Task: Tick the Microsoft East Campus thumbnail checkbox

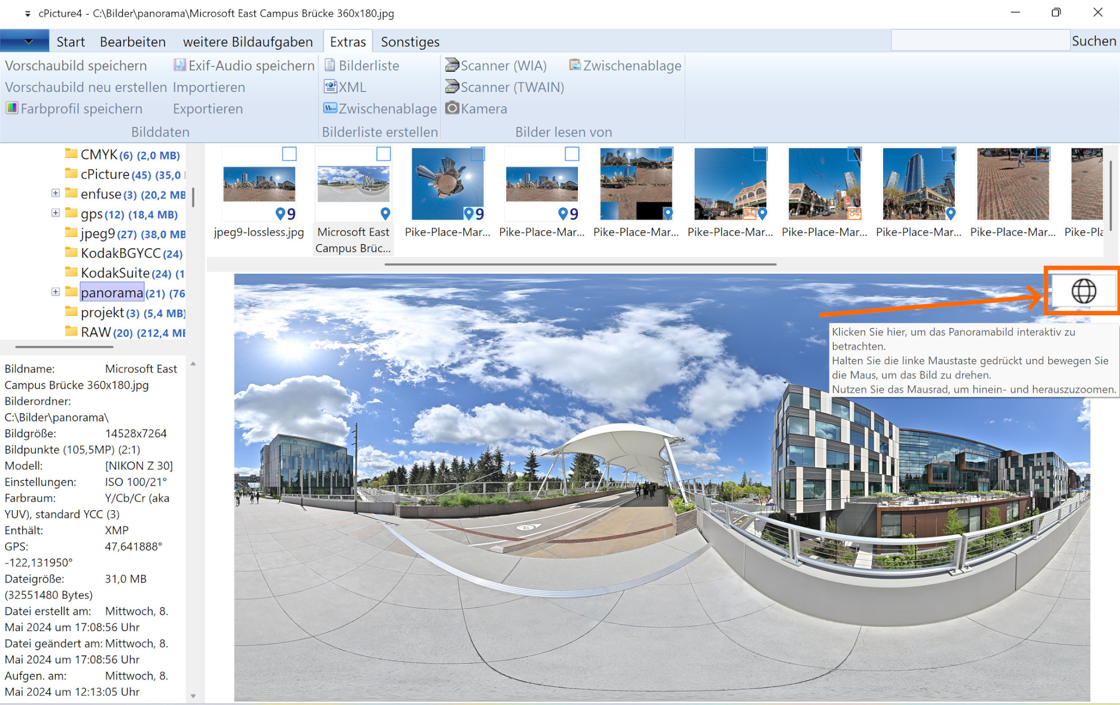Action: click(383, 154)
